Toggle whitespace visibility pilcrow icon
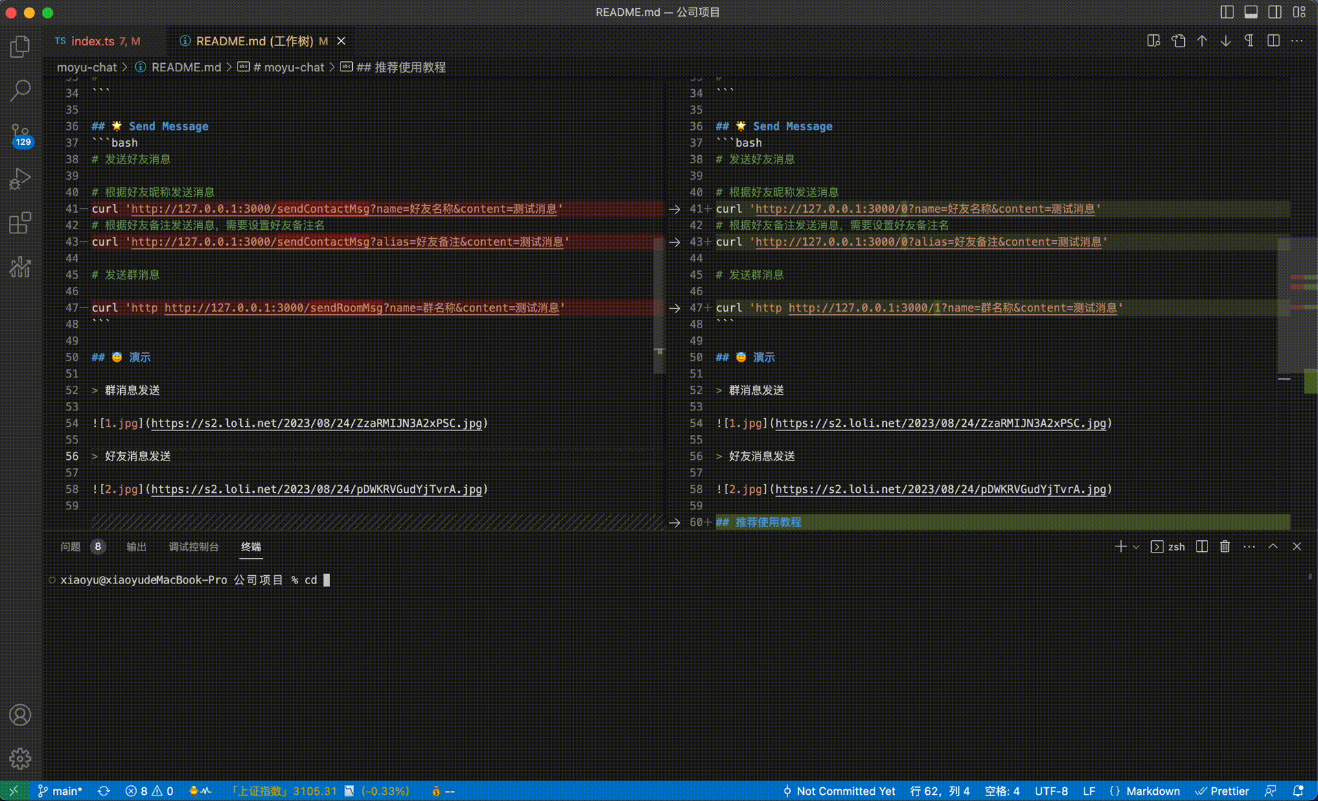The width and height of the screenshot is (1318, 801). 1249,41
